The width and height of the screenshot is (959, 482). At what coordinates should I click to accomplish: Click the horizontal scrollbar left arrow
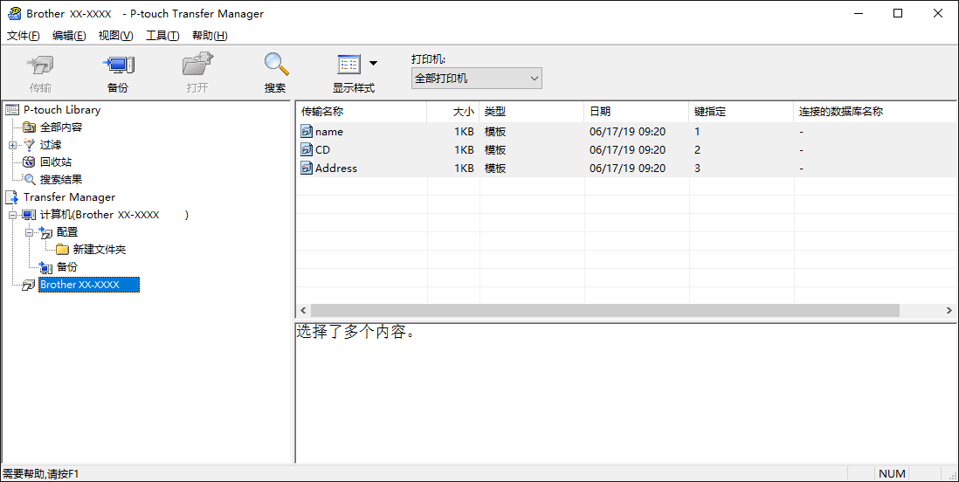[303, 311]
